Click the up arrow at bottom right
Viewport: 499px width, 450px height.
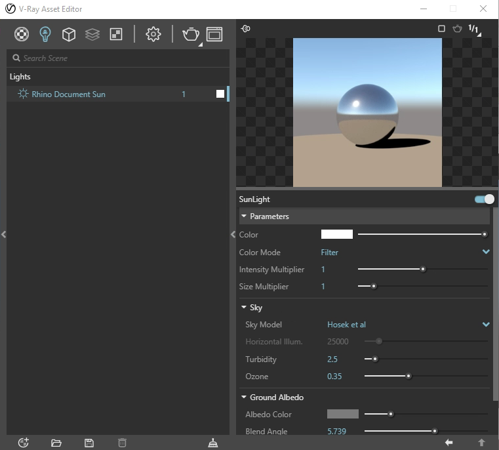[481, 442]
